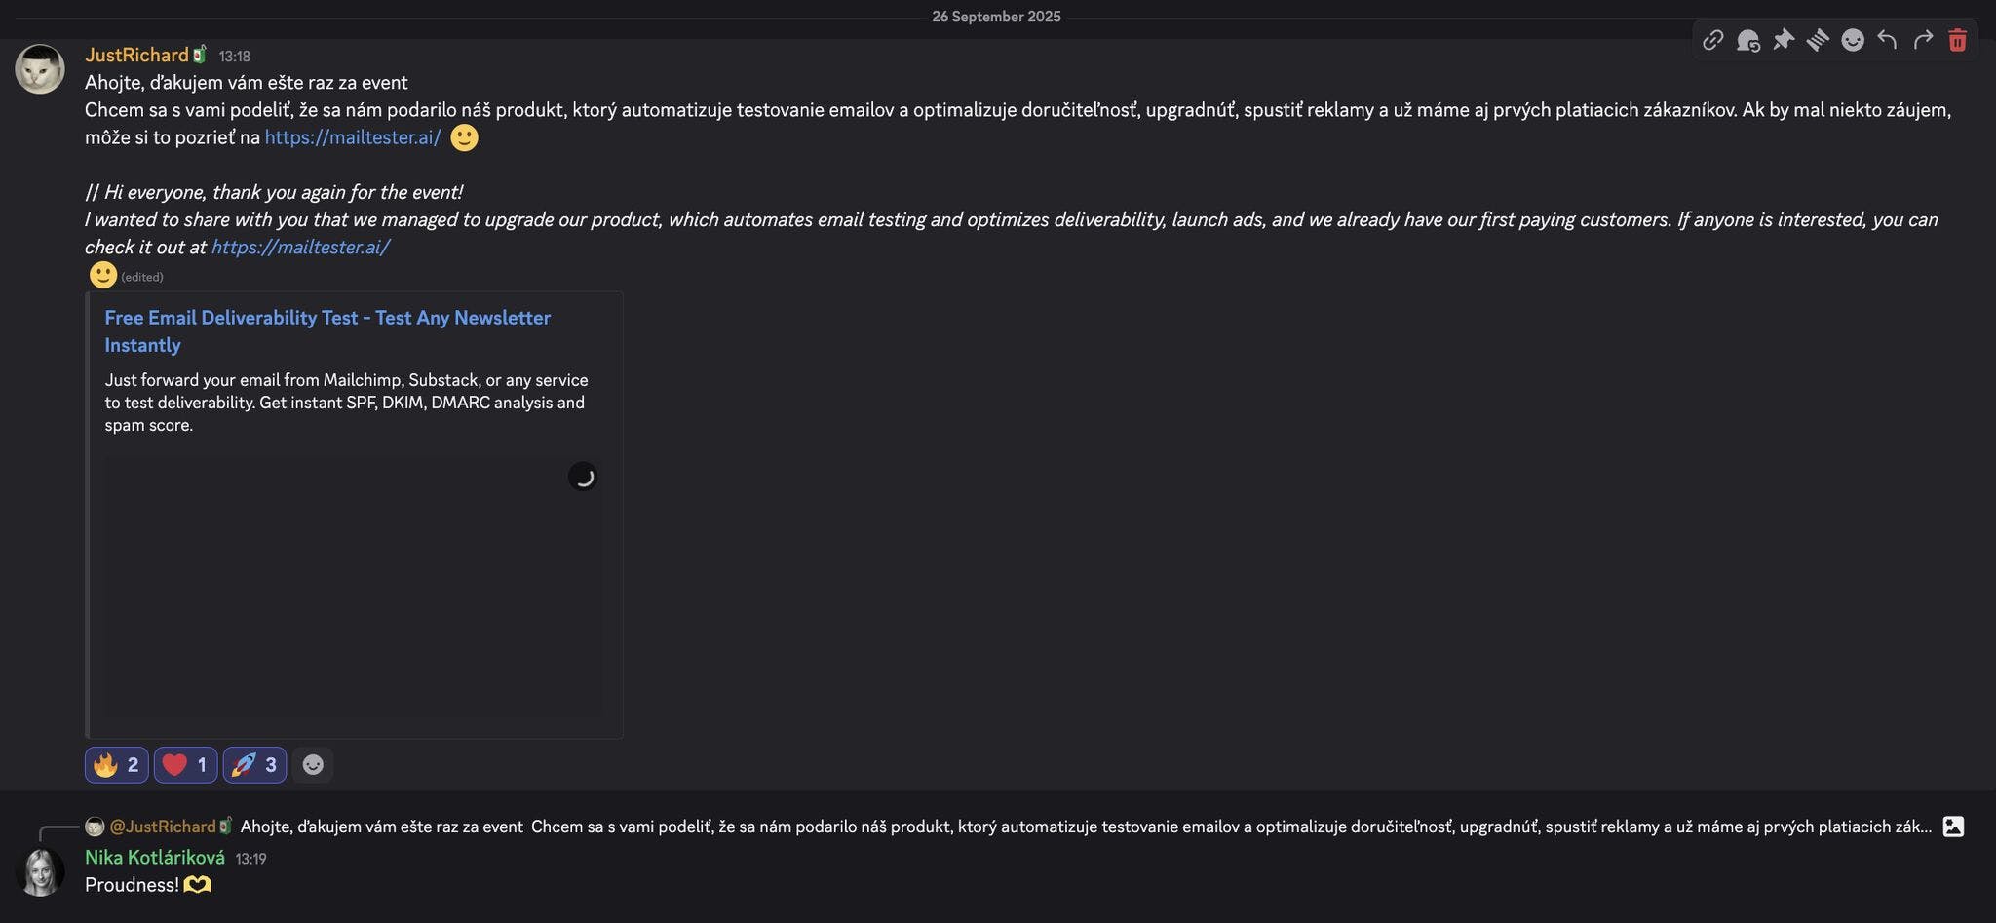1996x923 pixels.
Task: Reply to message with left arrow icon
Action: pos(1887,40)
